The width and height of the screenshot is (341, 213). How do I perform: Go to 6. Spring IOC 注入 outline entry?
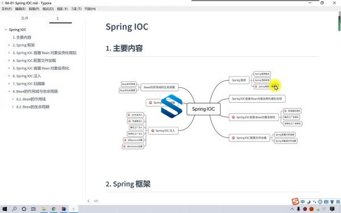point(27,76)
